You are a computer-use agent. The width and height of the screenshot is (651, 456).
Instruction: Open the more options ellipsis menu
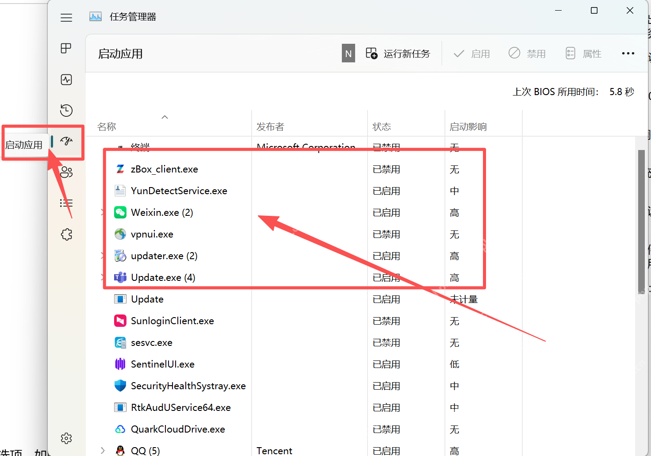click(628, 54)
